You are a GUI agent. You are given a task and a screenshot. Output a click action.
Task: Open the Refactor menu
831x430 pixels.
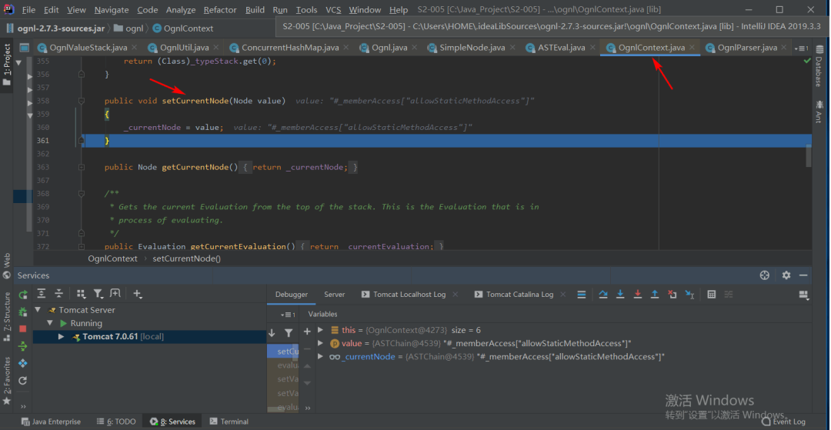pyautogui.click(x=221, y=10)
